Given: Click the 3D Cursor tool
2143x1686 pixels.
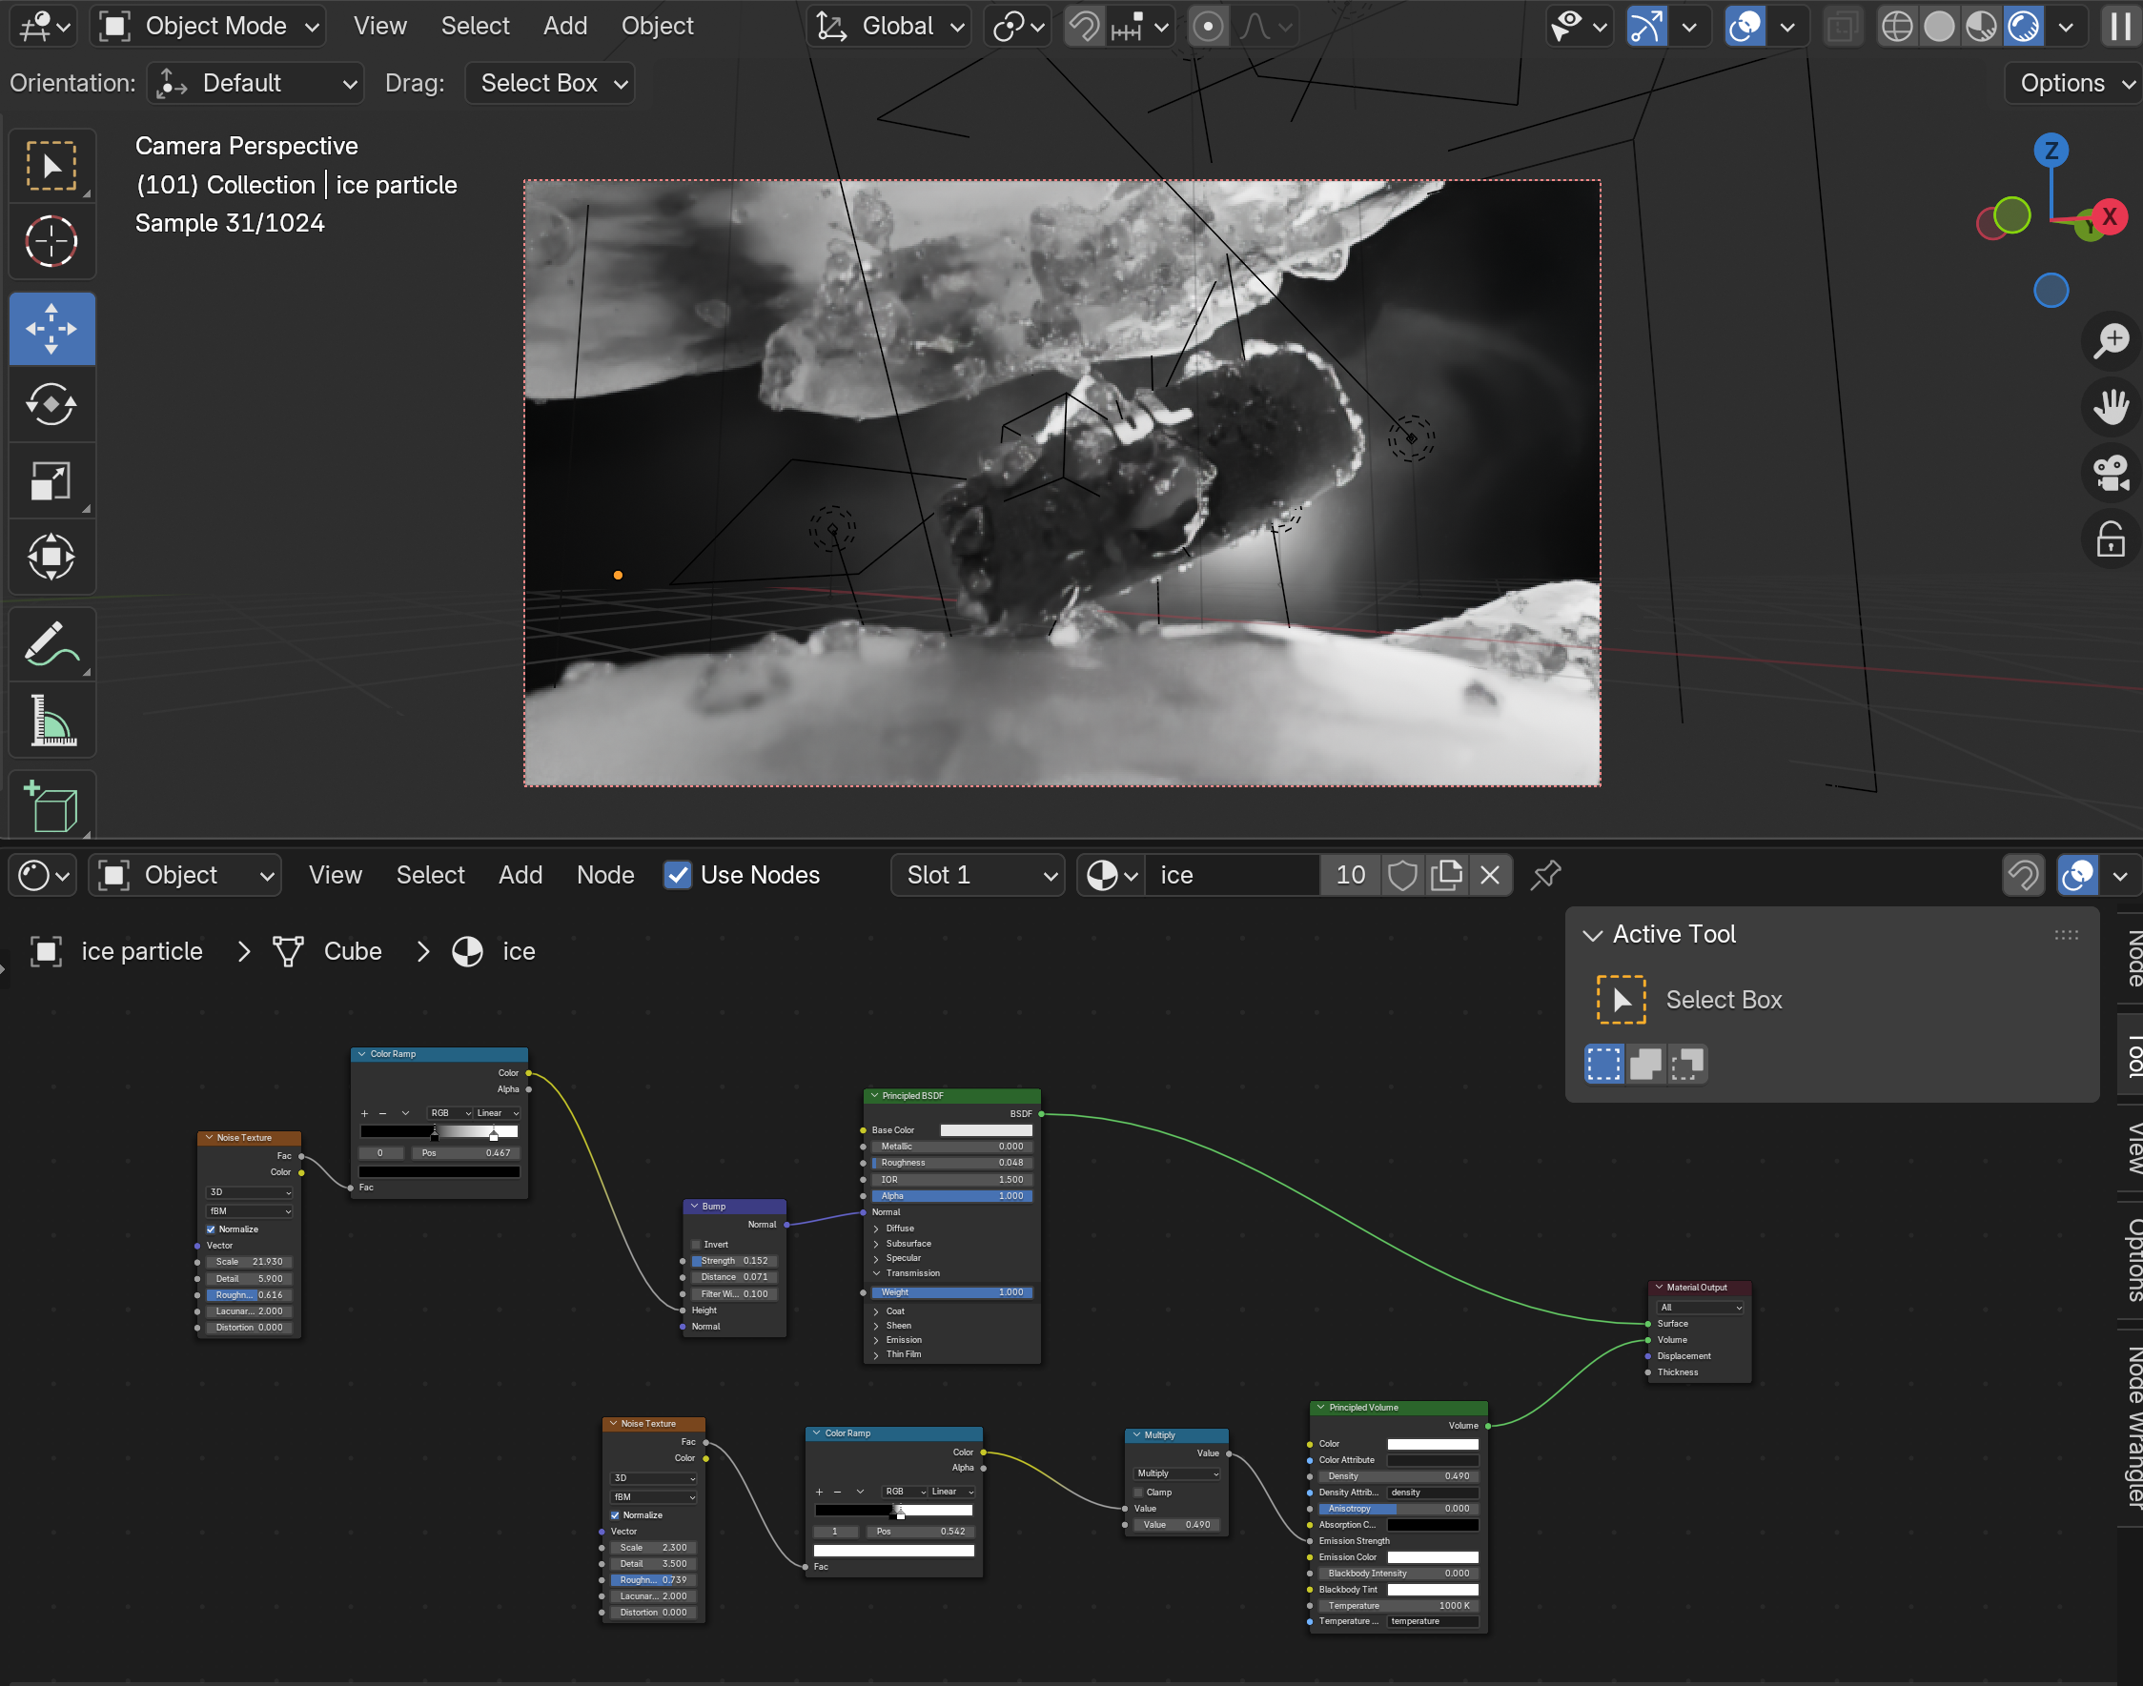Looking at the screenshot, I should pos(51,241).
